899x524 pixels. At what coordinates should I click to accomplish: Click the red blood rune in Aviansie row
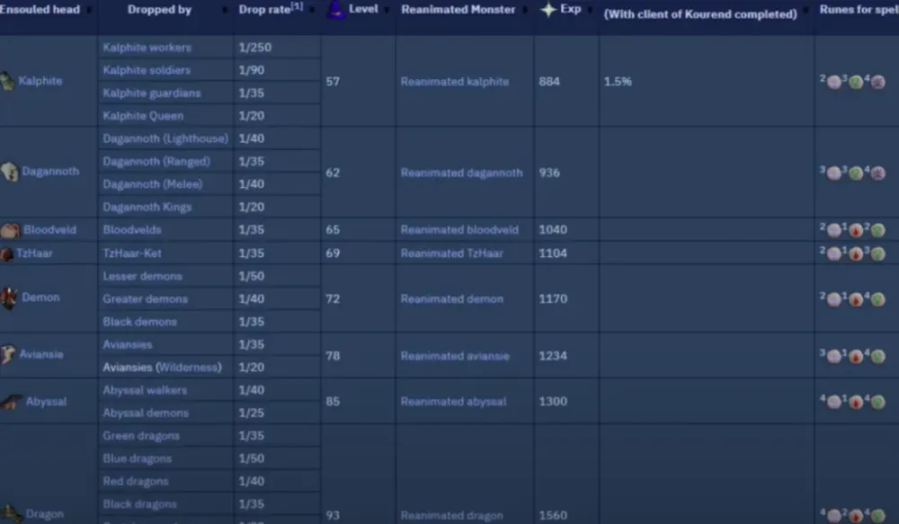[x=856, y=357]
